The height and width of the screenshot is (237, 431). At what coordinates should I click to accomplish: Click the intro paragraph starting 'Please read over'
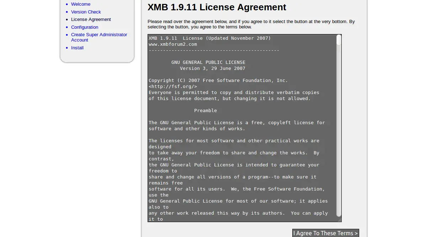point(251,24)
